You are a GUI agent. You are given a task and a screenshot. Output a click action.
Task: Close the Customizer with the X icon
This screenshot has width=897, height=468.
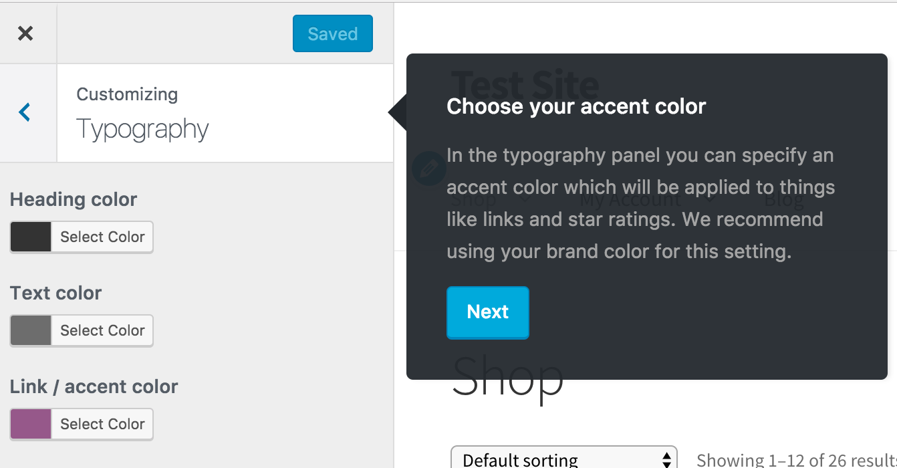click(25, 33)
